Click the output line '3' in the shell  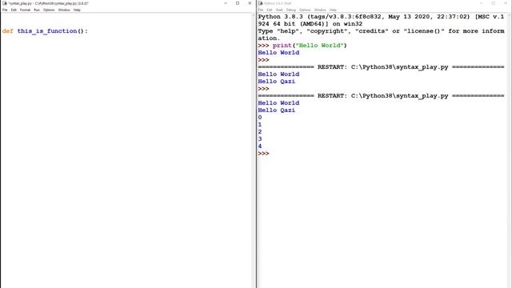[x=260, y=138]
